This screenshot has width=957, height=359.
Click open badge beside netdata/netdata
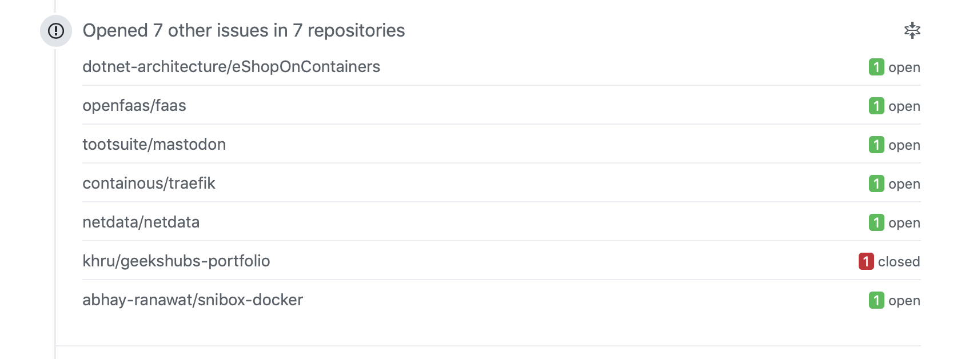click(876, 222)
